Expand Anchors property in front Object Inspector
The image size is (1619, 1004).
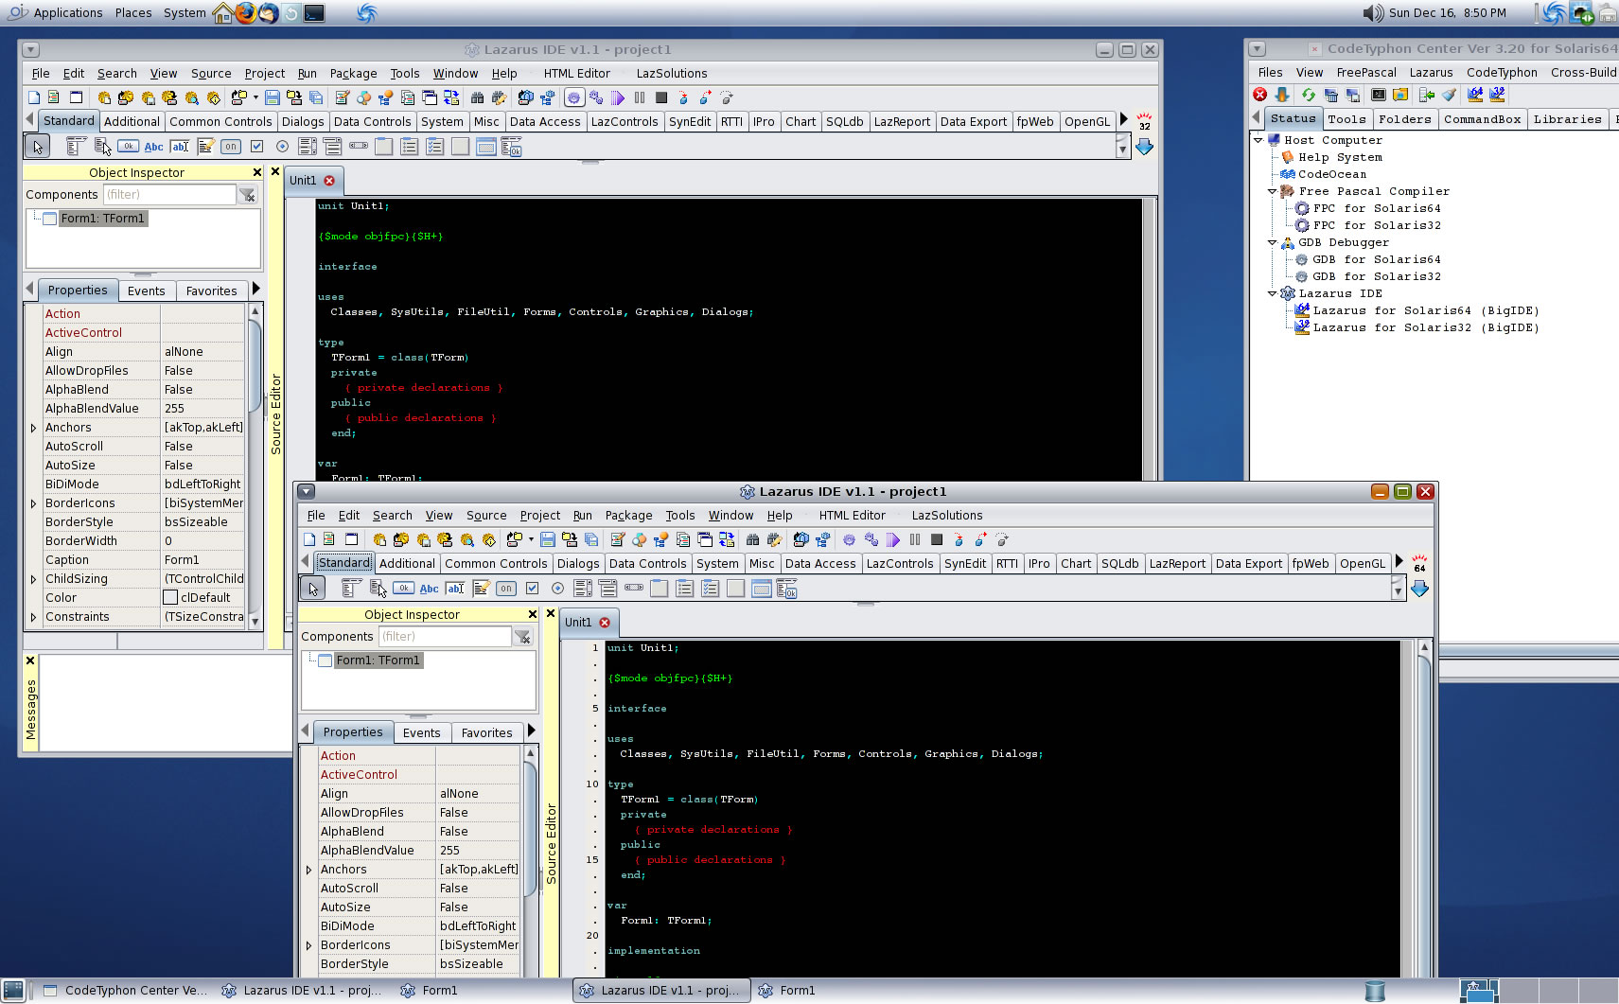pyautogui.click(x=308, y=870)
